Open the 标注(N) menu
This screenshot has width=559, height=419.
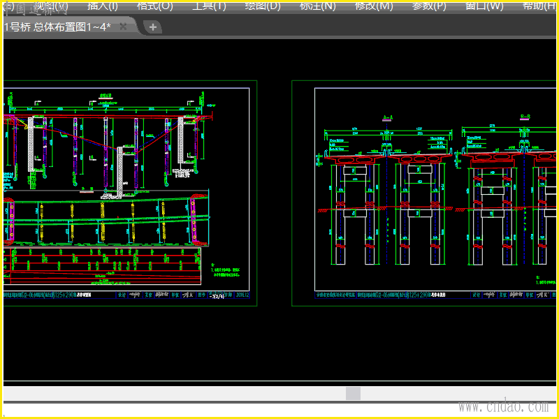coord(318,6)
